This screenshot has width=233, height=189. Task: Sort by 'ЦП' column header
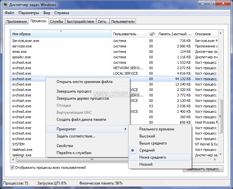tap(151, 34)
